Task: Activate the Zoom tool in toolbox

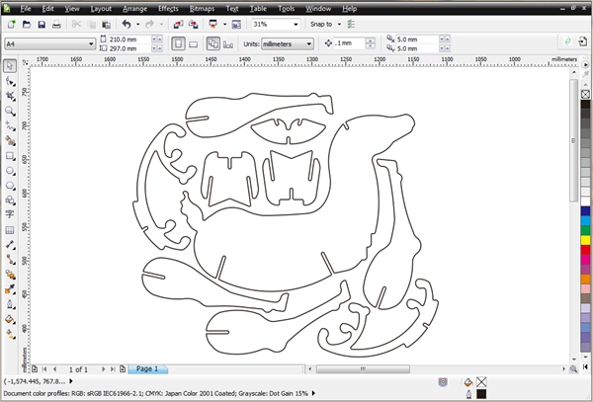Action: pos(10,111)
